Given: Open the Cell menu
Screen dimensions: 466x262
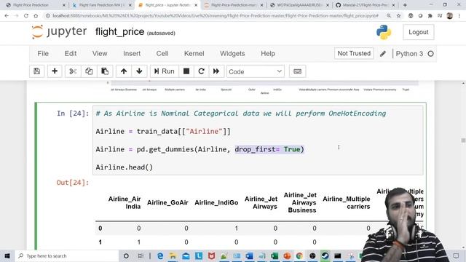Looking at the screenshot, I should (x=162, y=53).
